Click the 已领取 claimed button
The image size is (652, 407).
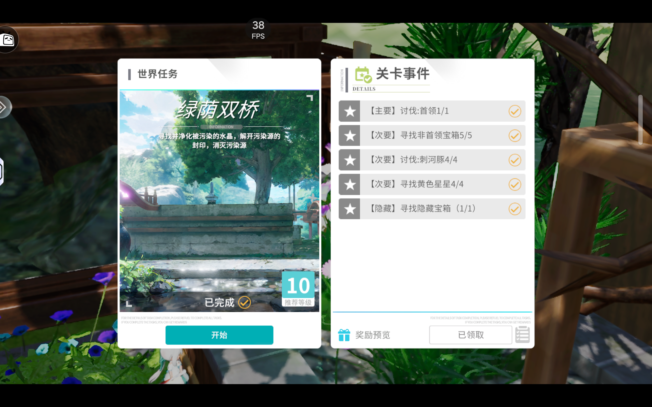[x=470, y=335]
